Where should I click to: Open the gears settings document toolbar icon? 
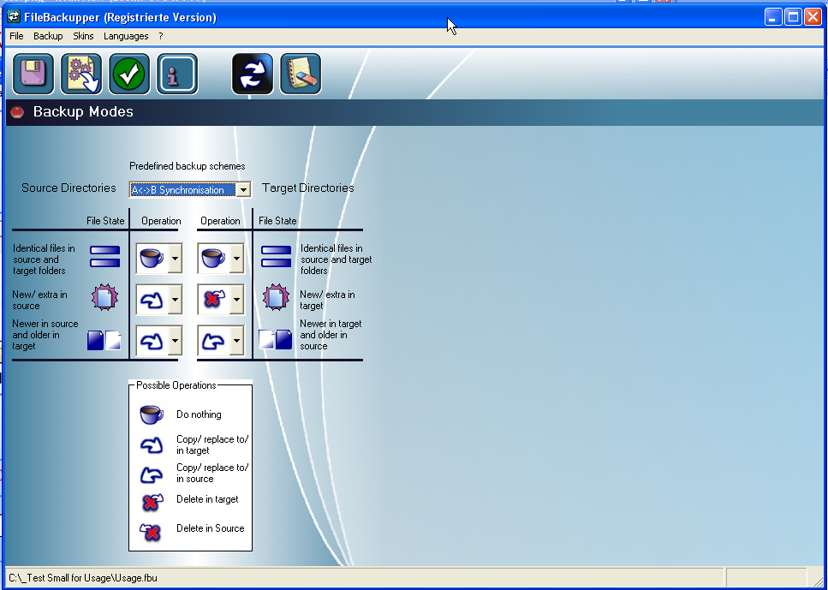(81, 74)
